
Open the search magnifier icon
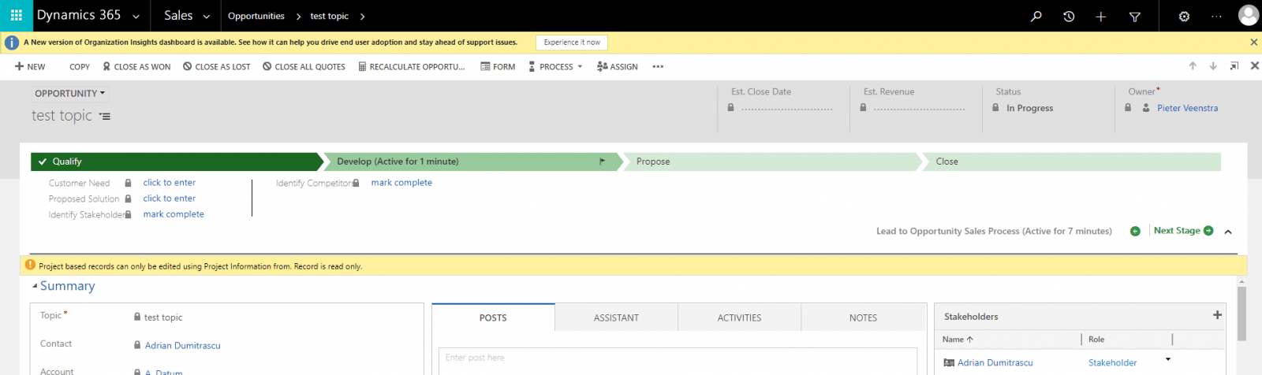click(1036, 16)
